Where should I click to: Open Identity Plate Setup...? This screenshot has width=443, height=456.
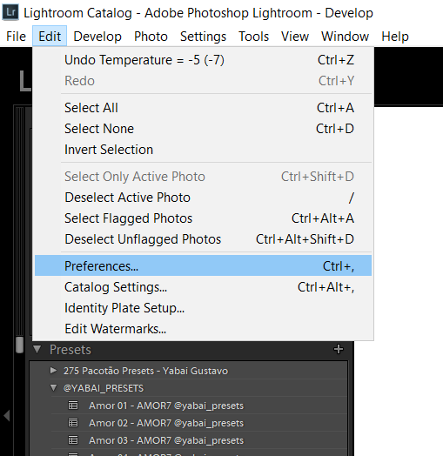point(203,308)
